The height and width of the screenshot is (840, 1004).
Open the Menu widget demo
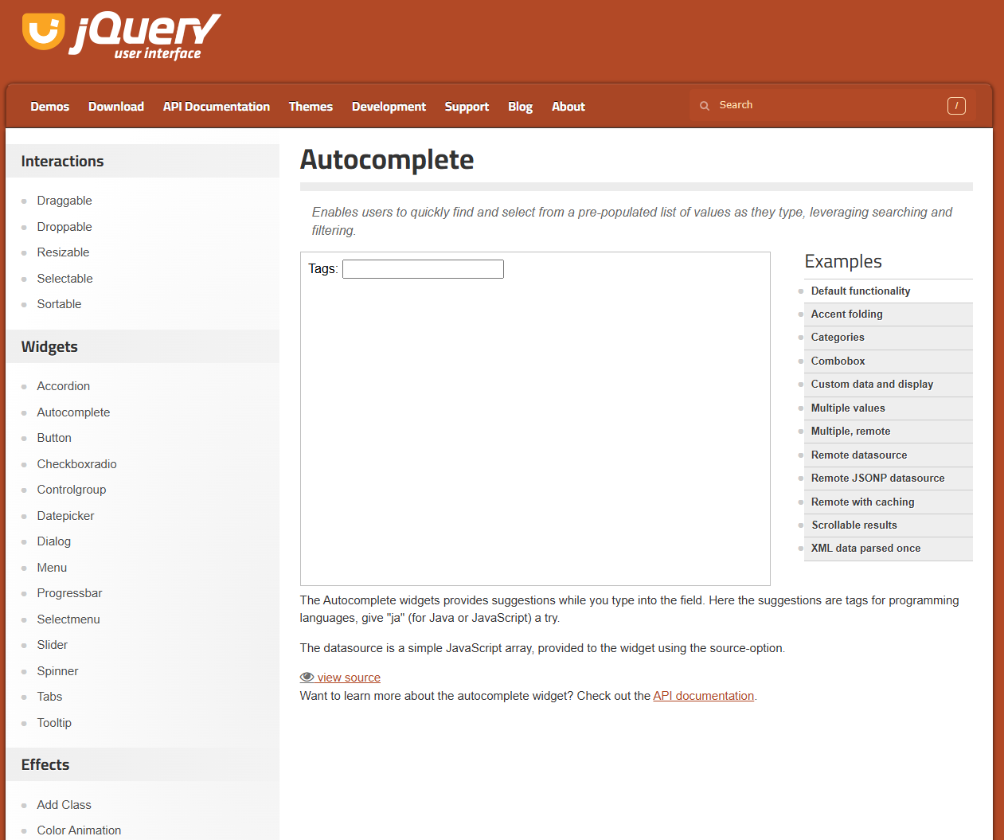click(x=52, y=568)
